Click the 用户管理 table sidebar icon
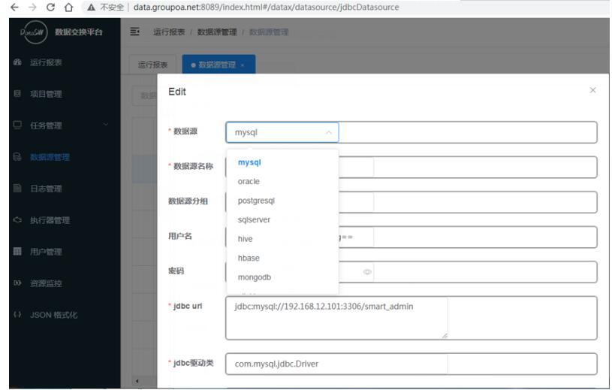 [17, 252]
